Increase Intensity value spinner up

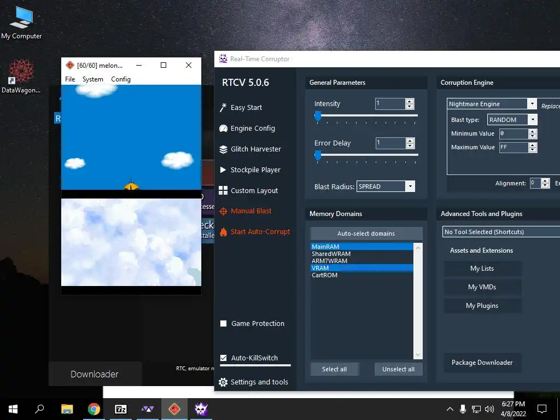(410, 101)
